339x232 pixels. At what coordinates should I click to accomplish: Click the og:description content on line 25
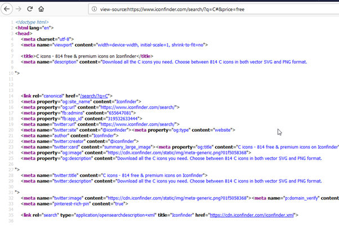tap(220, 158)
